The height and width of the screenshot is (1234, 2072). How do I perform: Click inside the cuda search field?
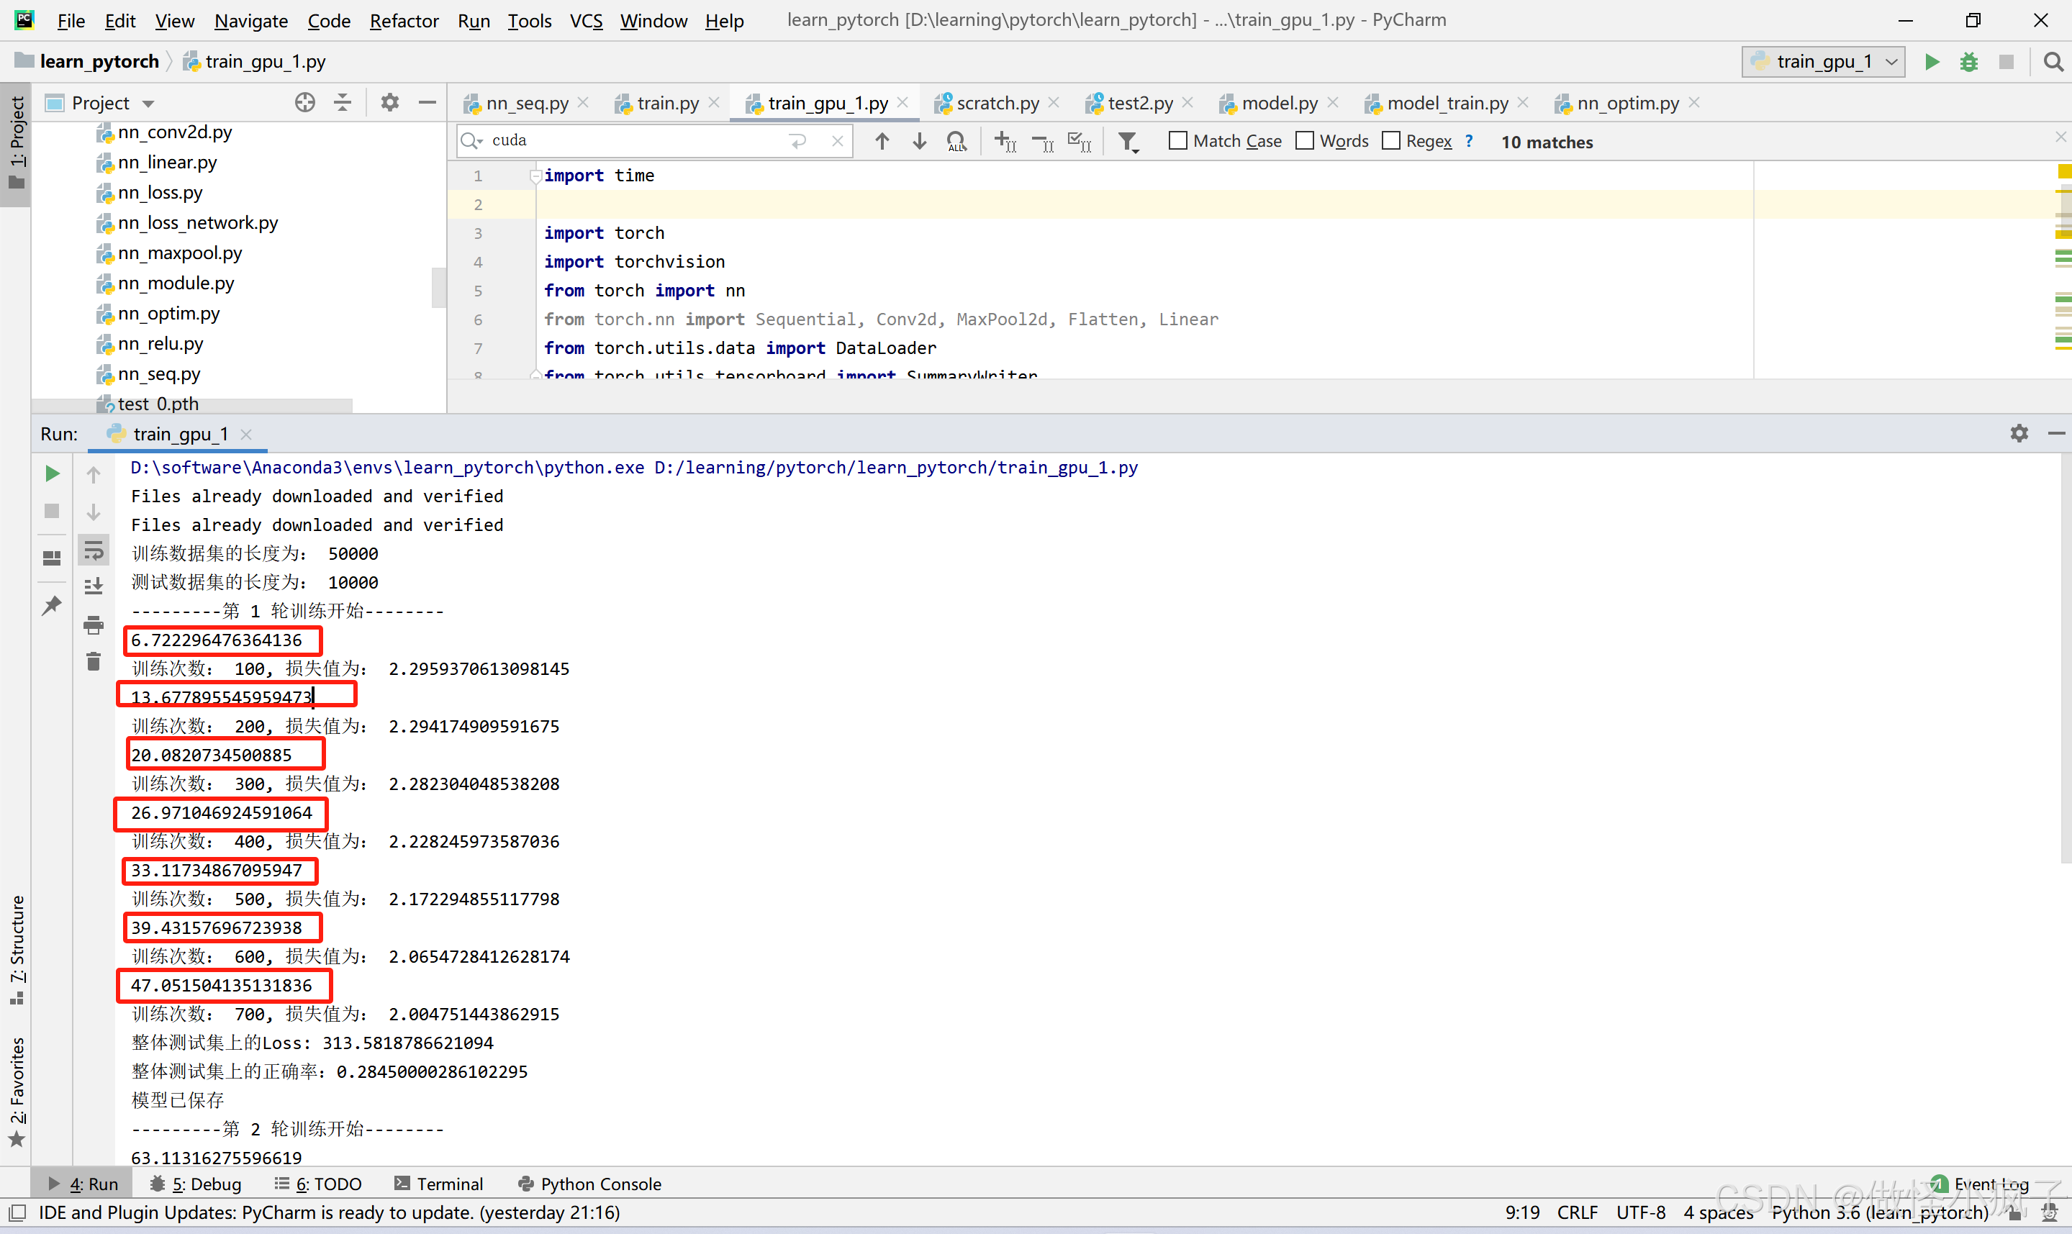tap(632, 140)
